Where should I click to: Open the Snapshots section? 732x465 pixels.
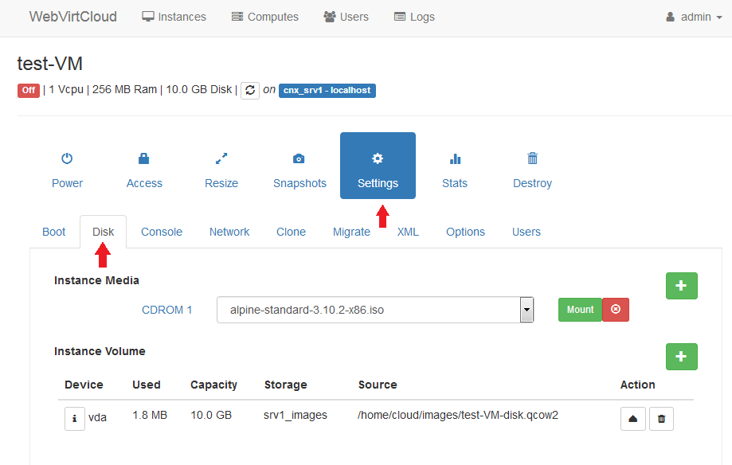click(x=299, y=170)
